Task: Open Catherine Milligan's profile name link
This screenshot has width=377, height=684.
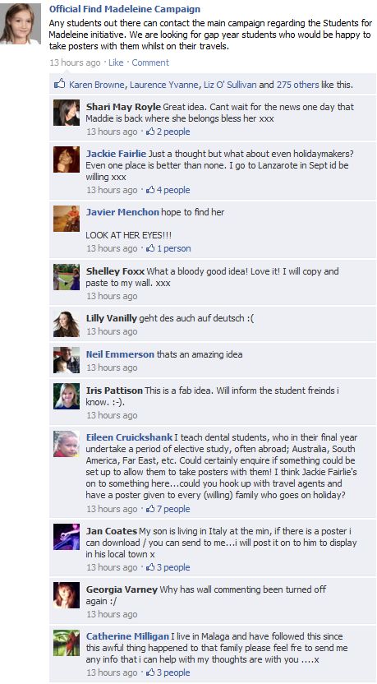Action: (x=127, y=636)
